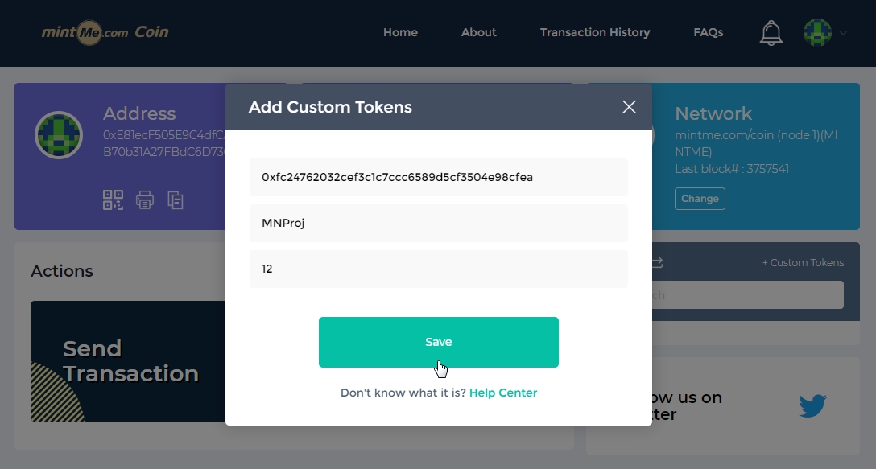Open the notifications bell
The height and width of the screenshot is (469, 876).
(x=771, y=33)
